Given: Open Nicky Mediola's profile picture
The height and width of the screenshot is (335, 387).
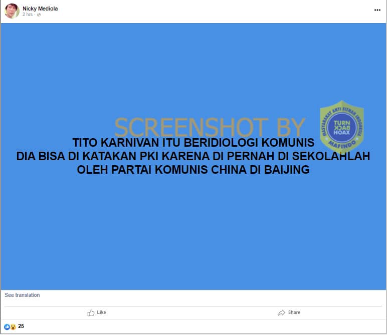Looking at the screenshot, I should tap(12, 11).
